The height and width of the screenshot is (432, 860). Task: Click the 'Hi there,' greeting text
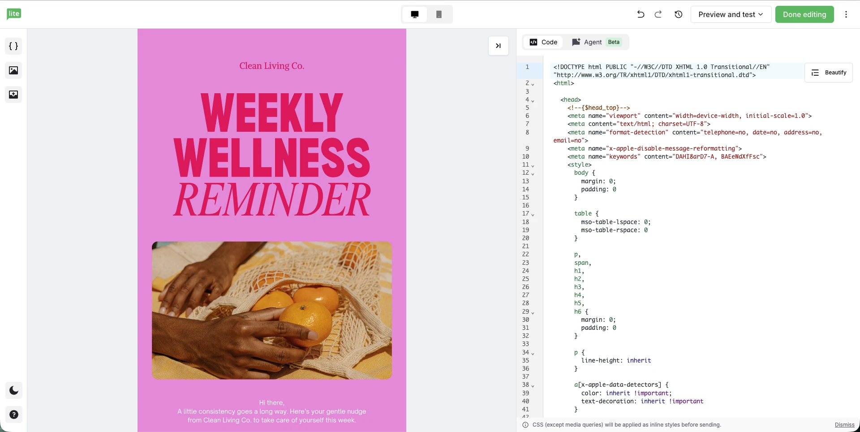pyautogui.click(x=272, y=402)
